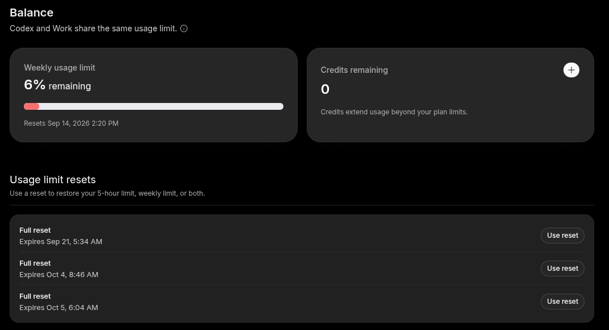Click the Usage limit resets heading
The image size is (609, 330).
[x=52, y=179]
